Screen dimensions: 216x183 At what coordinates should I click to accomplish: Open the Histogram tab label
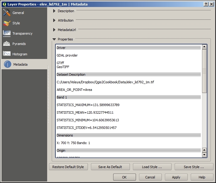pos(20,54)
